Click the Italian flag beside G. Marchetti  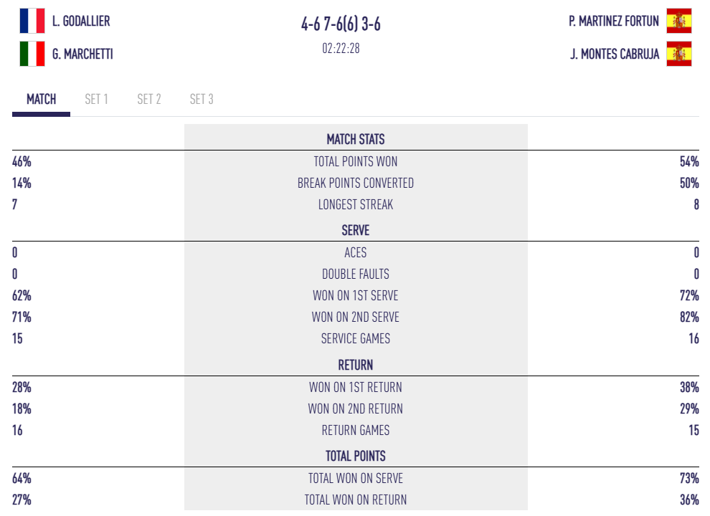32,54
